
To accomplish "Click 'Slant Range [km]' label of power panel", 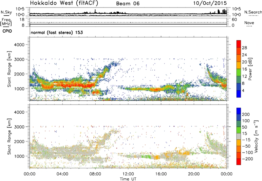I will pos(9,69).
